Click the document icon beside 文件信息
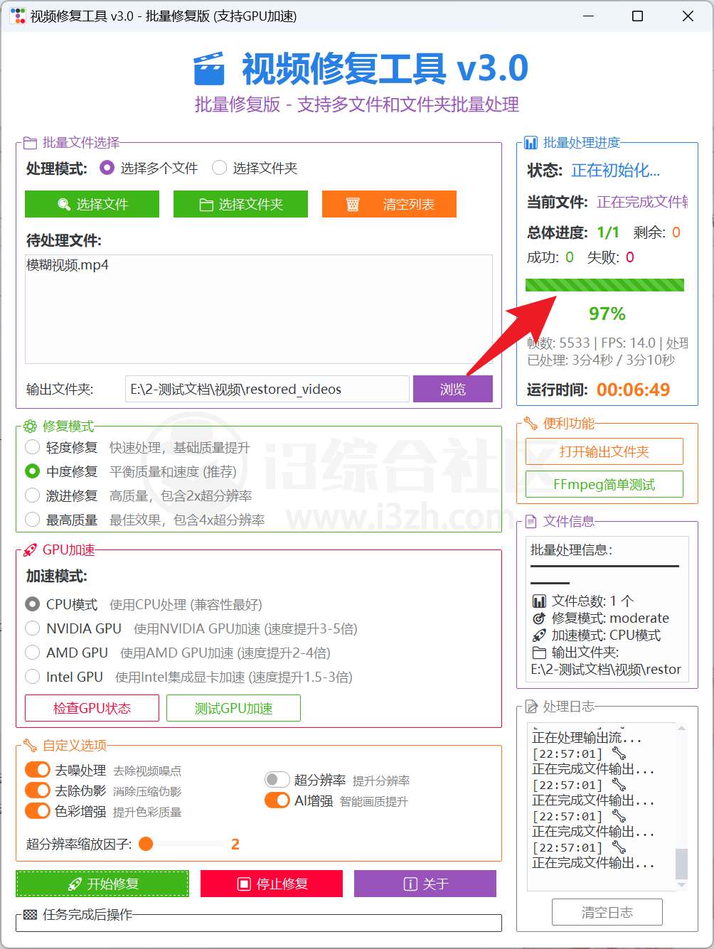Screen dimensions: 714x949 [x=531, y=522]
